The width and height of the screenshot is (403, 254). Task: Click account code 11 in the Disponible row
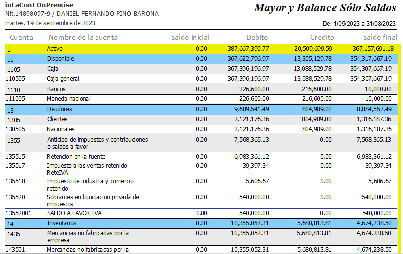pyautogui.click(x=10, y=60)
